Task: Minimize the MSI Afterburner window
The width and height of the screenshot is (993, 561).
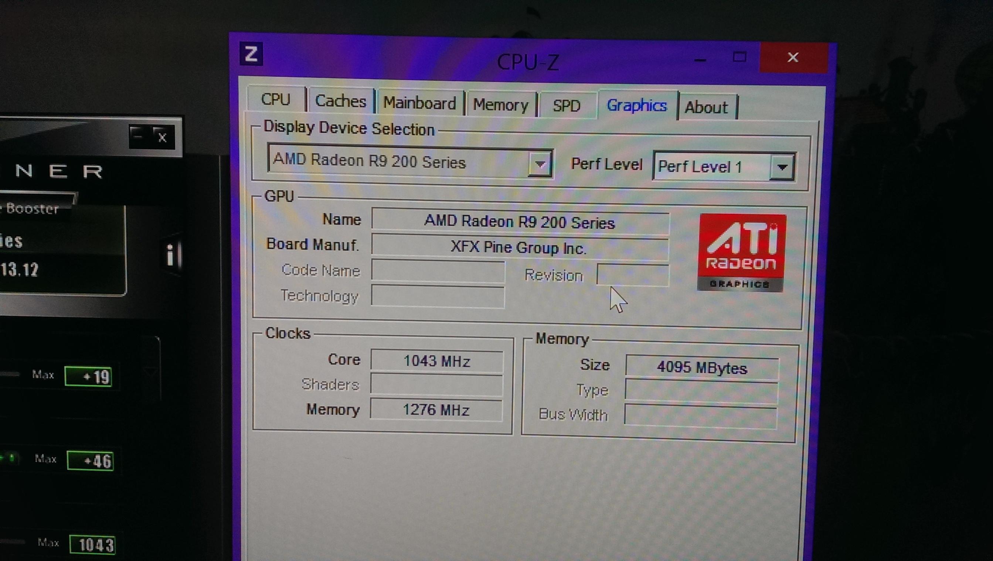Action: point(138,136)
